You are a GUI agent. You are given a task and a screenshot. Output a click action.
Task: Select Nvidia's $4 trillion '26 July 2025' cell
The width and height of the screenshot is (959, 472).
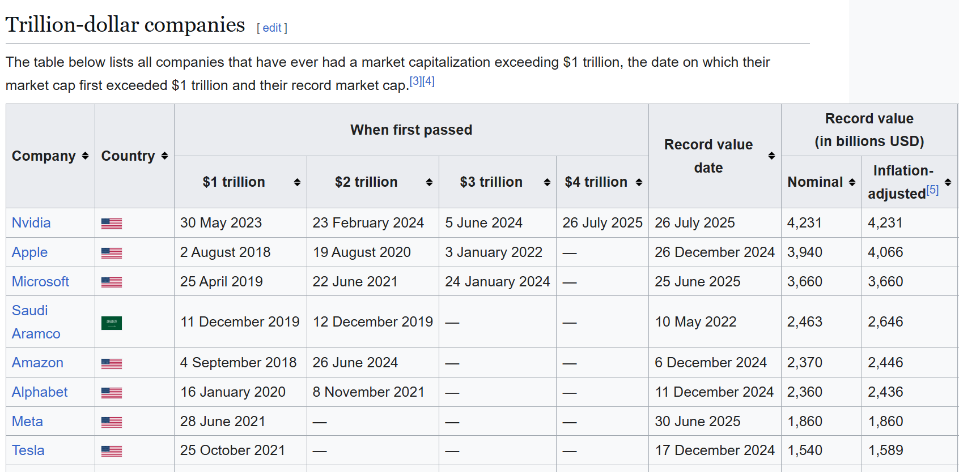602,223
